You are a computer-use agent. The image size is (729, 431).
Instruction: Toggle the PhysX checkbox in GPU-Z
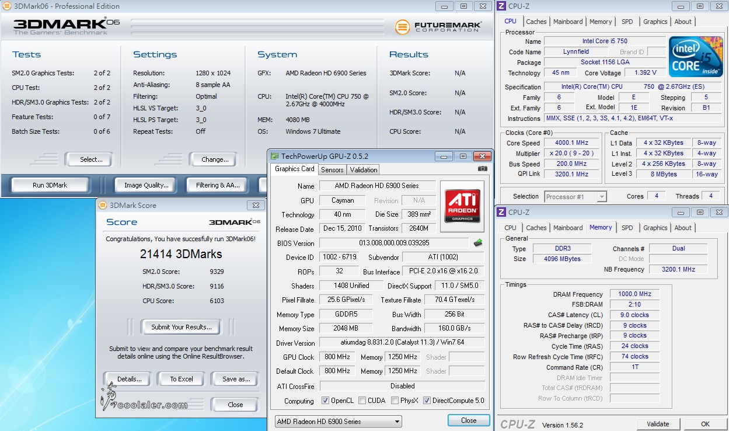pyautogui.click(x=395, y=401)
